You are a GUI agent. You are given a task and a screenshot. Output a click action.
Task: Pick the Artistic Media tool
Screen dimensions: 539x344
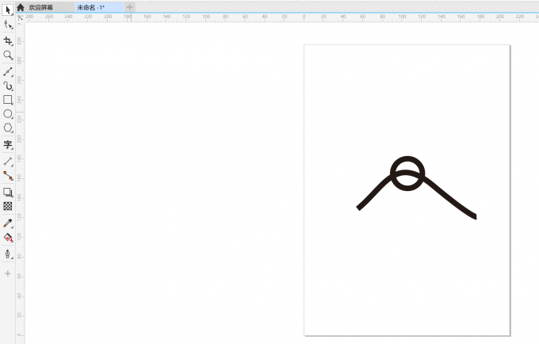click(x=8, y=86)
